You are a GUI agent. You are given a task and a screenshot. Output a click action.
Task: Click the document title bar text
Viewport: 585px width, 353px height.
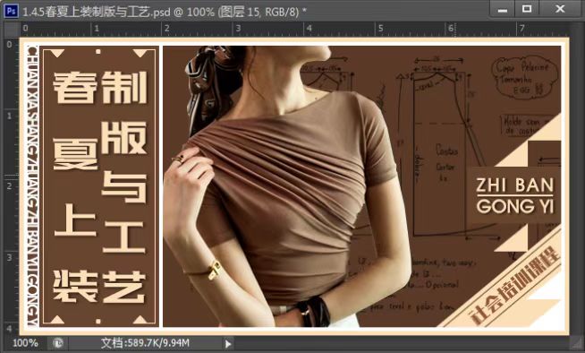[164, 12]
